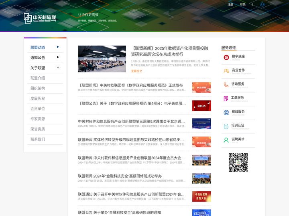Click the blue hexagon icon beside 登录
This screenshot has width=289, height=216.
[x=262, y=4]
